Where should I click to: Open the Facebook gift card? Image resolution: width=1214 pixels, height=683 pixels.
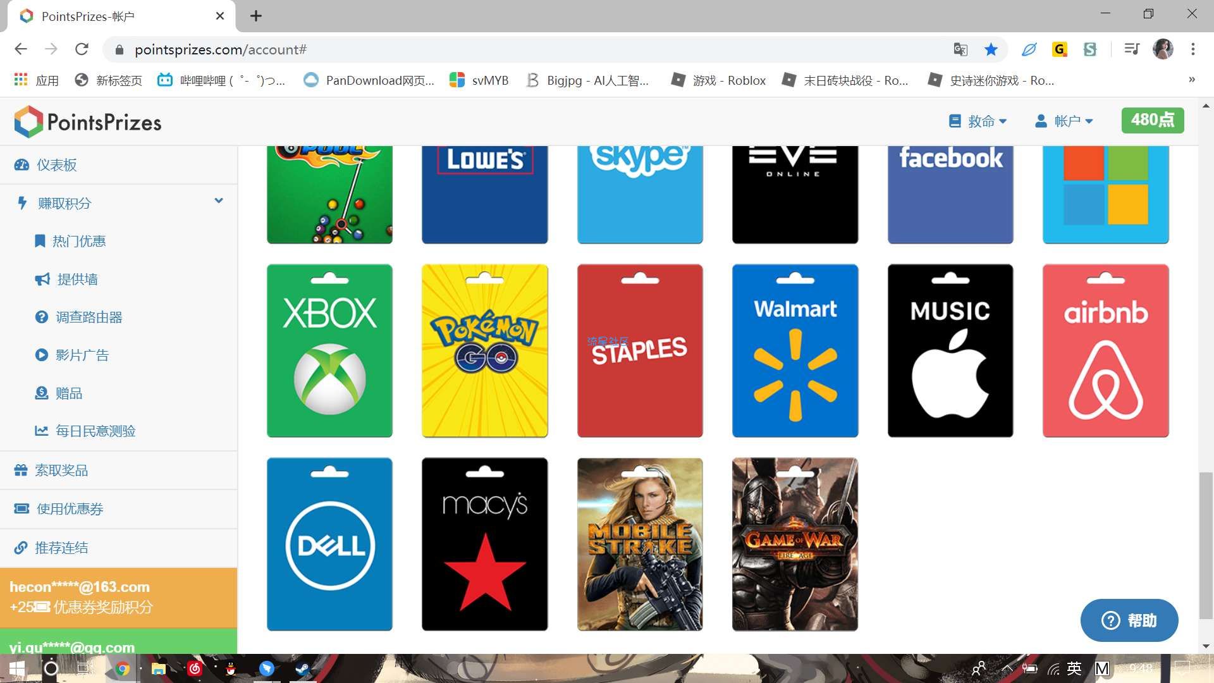point(950,195)
